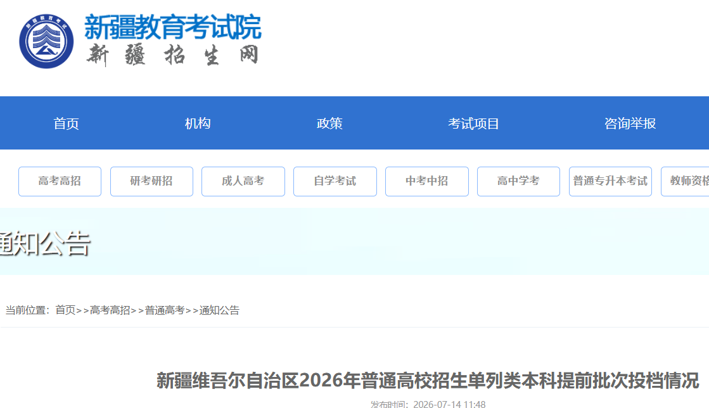This screenshot has height=408, width=709.
Task: Click the 高考高招 category button
Action: pyautogui.click(x=60, y=181)
